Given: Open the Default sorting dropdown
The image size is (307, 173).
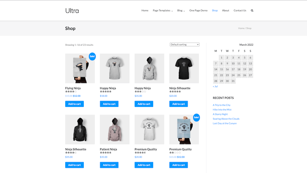Looking at the screenshot, I should tap(185, 45).
